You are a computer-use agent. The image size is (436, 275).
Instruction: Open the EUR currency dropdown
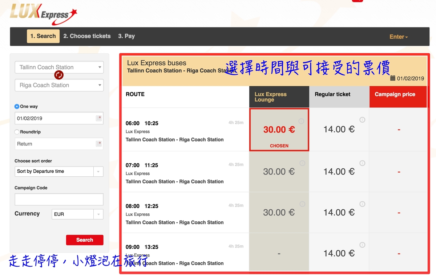(x=77, y=214)
